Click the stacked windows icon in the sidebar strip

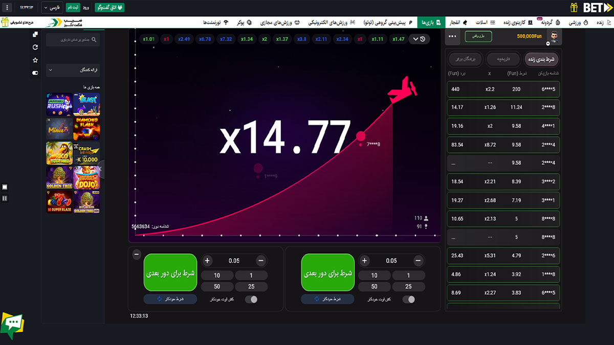[x=35, y=34]
